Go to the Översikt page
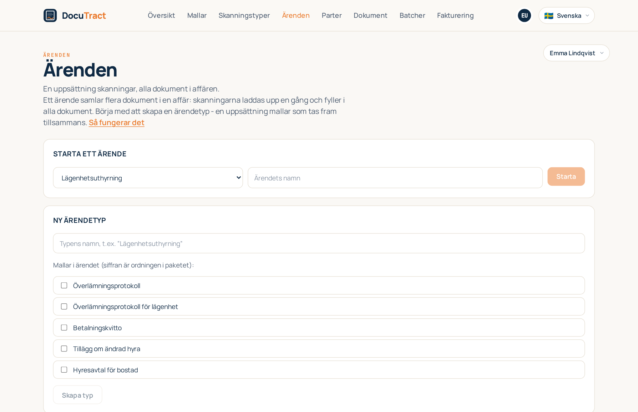 [x=161, y=15]
